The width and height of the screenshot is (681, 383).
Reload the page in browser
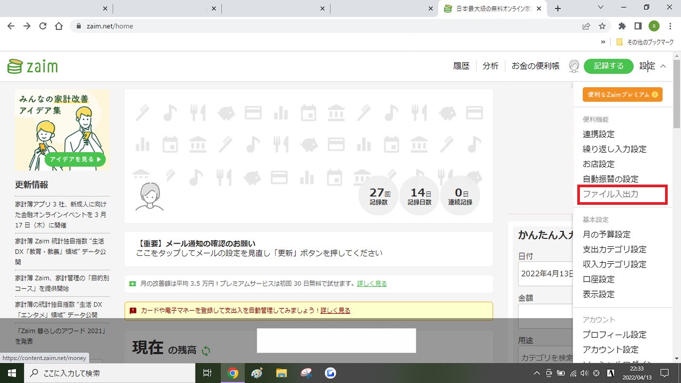point(43,26)
